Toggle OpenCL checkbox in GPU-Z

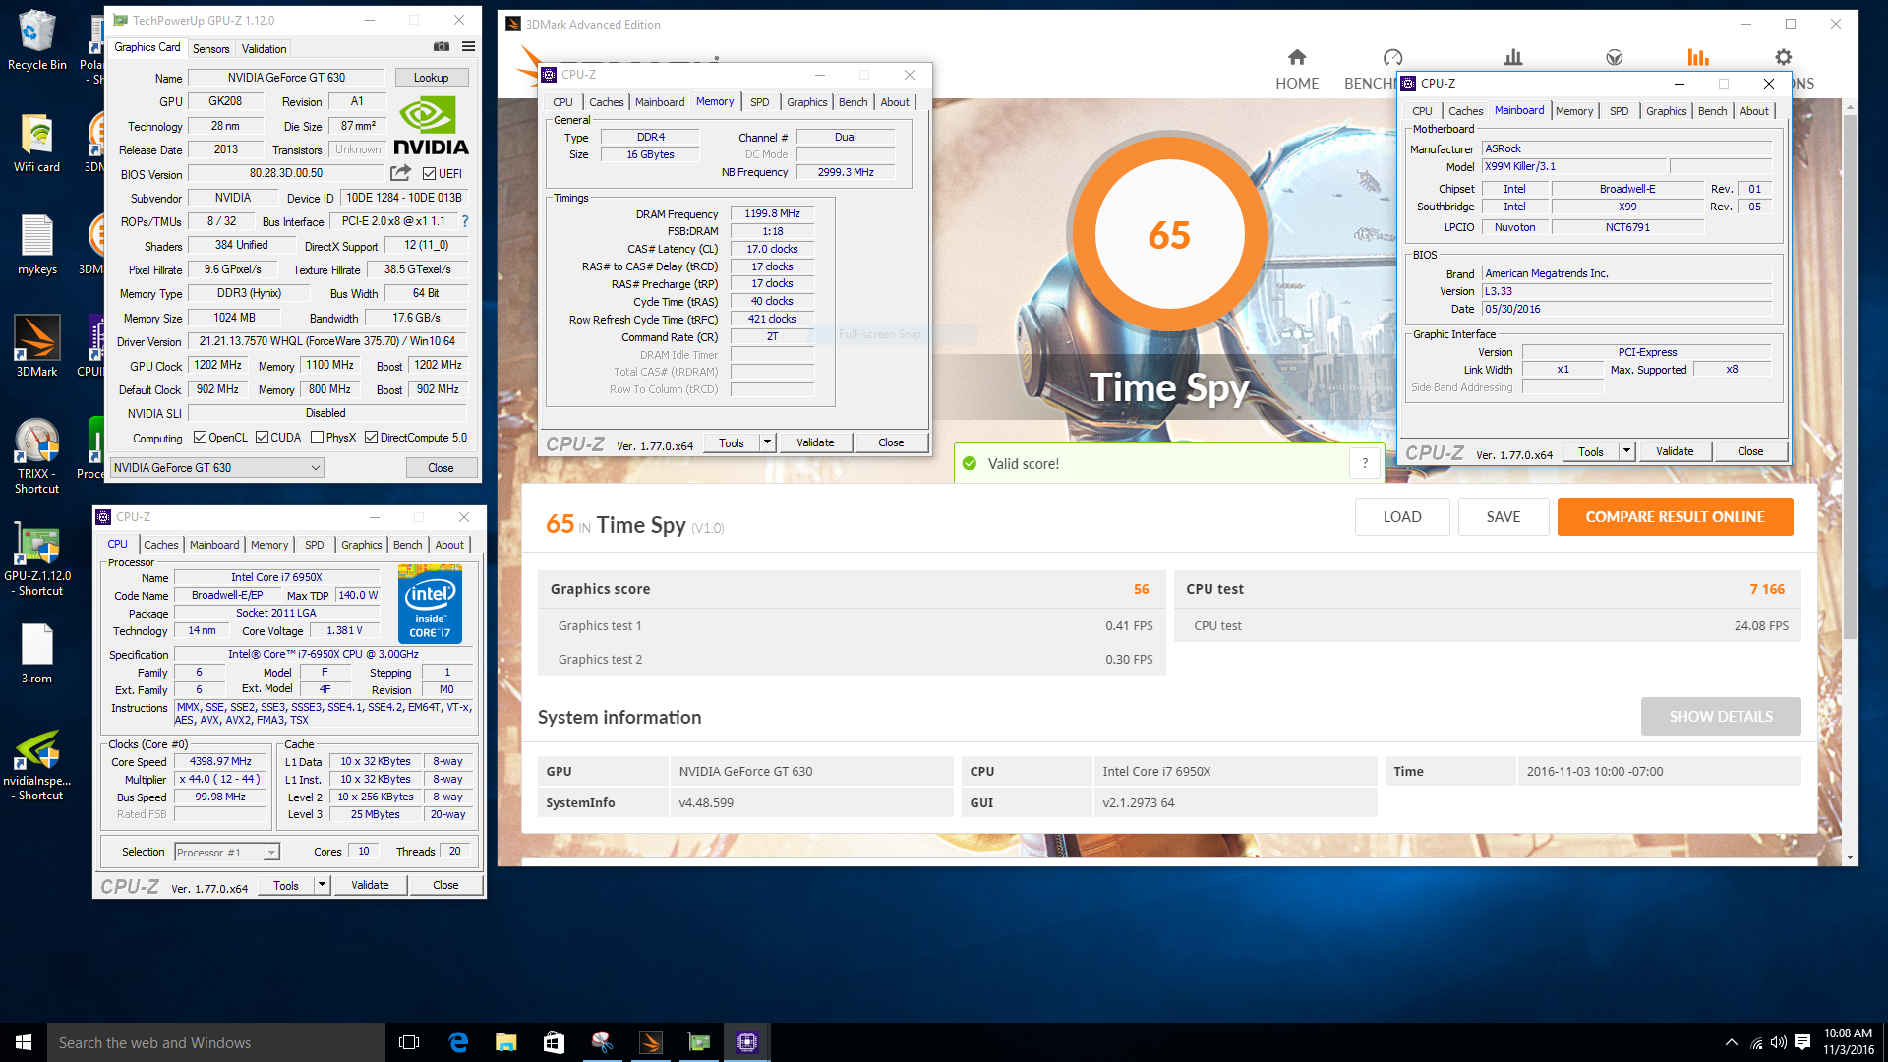(201, 438)
